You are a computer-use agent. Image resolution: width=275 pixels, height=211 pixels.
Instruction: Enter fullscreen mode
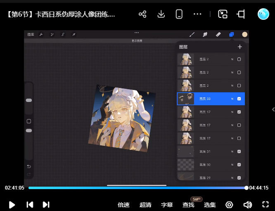[266, 204]
